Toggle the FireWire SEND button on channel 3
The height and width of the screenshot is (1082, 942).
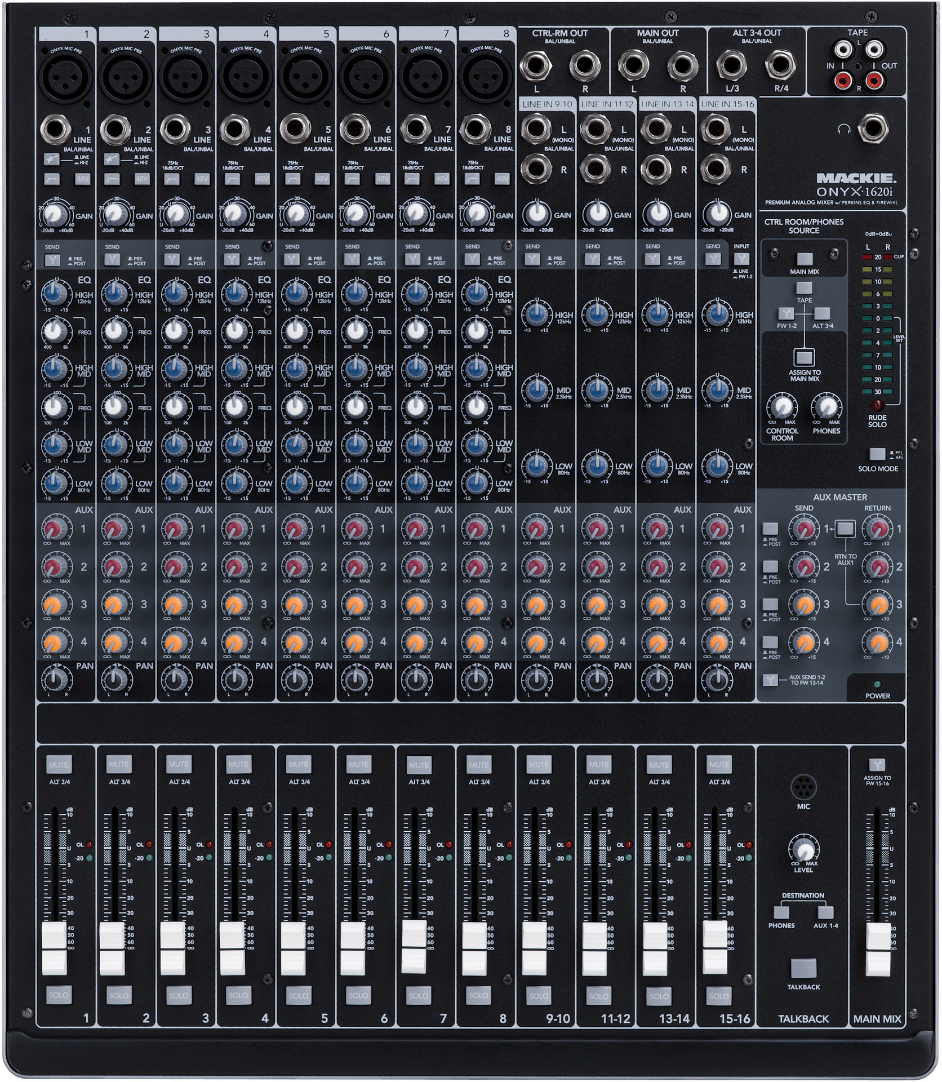pos(171,259)
